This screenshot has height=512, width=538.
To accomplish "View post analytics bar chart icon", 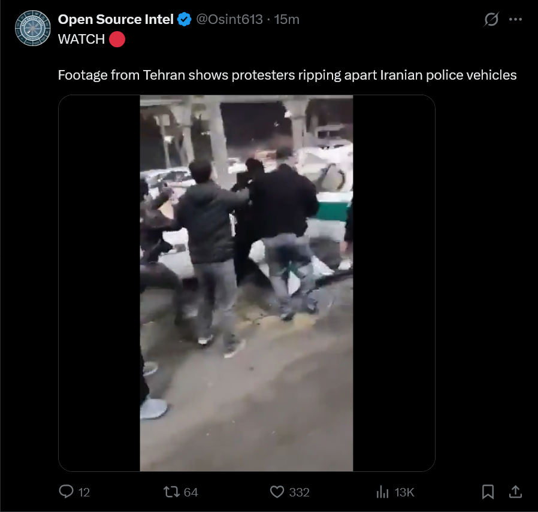I will click(x=382, y=492).
